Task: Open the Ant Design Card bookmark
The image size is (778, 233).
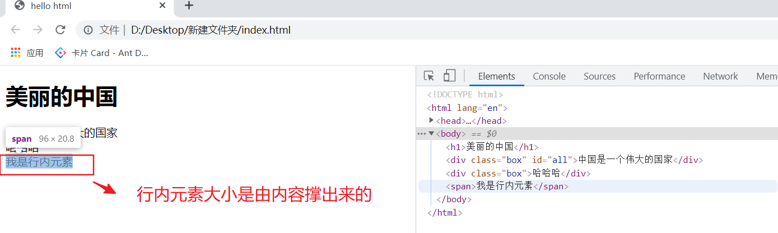Action: (101, 53)
